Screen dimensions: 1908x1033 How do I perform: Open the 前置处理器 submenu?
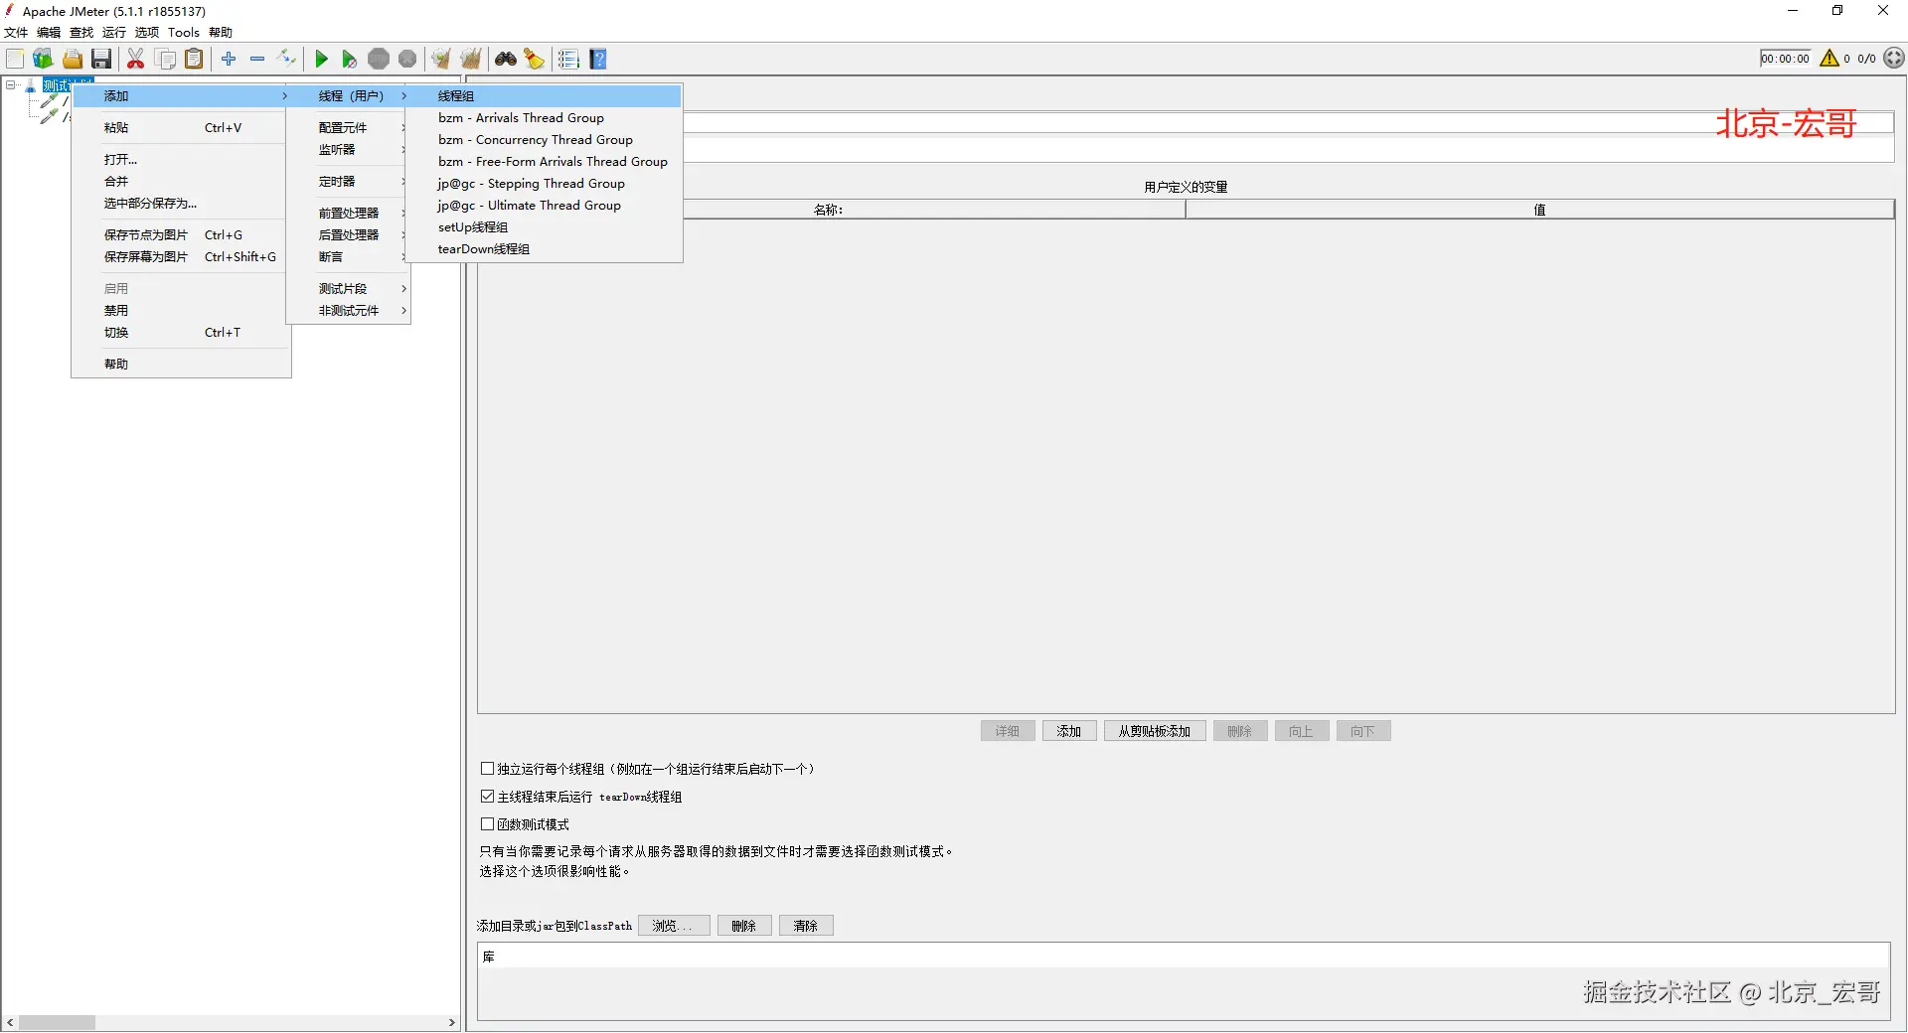[349, 214]
